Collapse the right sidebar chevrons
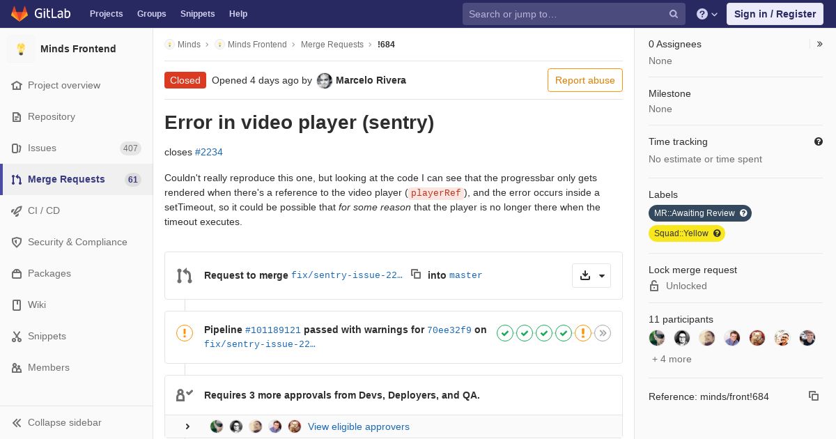836x439 pixels. 820,44
